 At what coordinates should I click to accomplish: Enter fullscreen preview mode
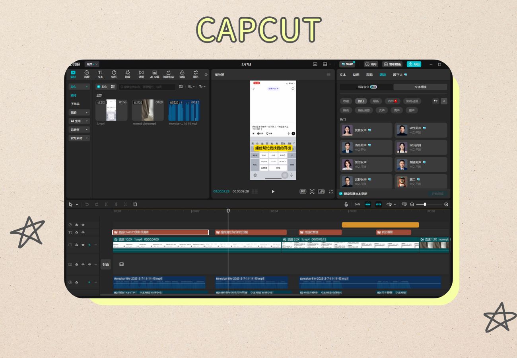(x=330, y=191)
